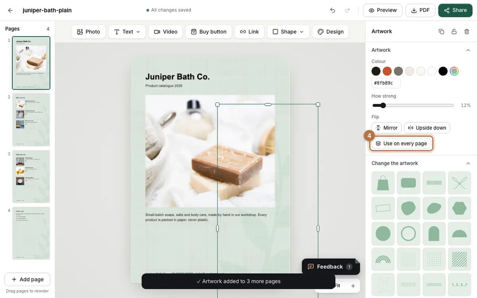Add a new page
Screen dimensions: 477x298
point(27,279)
